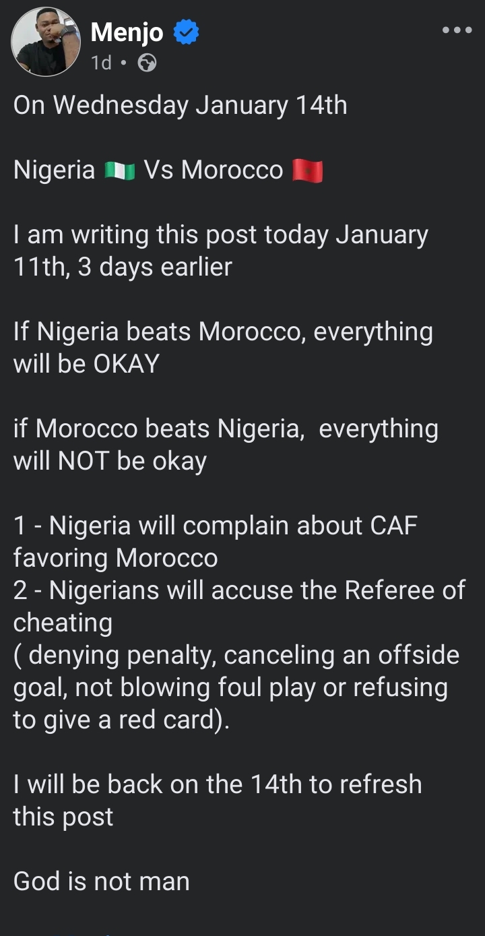Click the 'will NOT be okay' text
This screenshot has width=485, height=936.
[x=110, y=462]
